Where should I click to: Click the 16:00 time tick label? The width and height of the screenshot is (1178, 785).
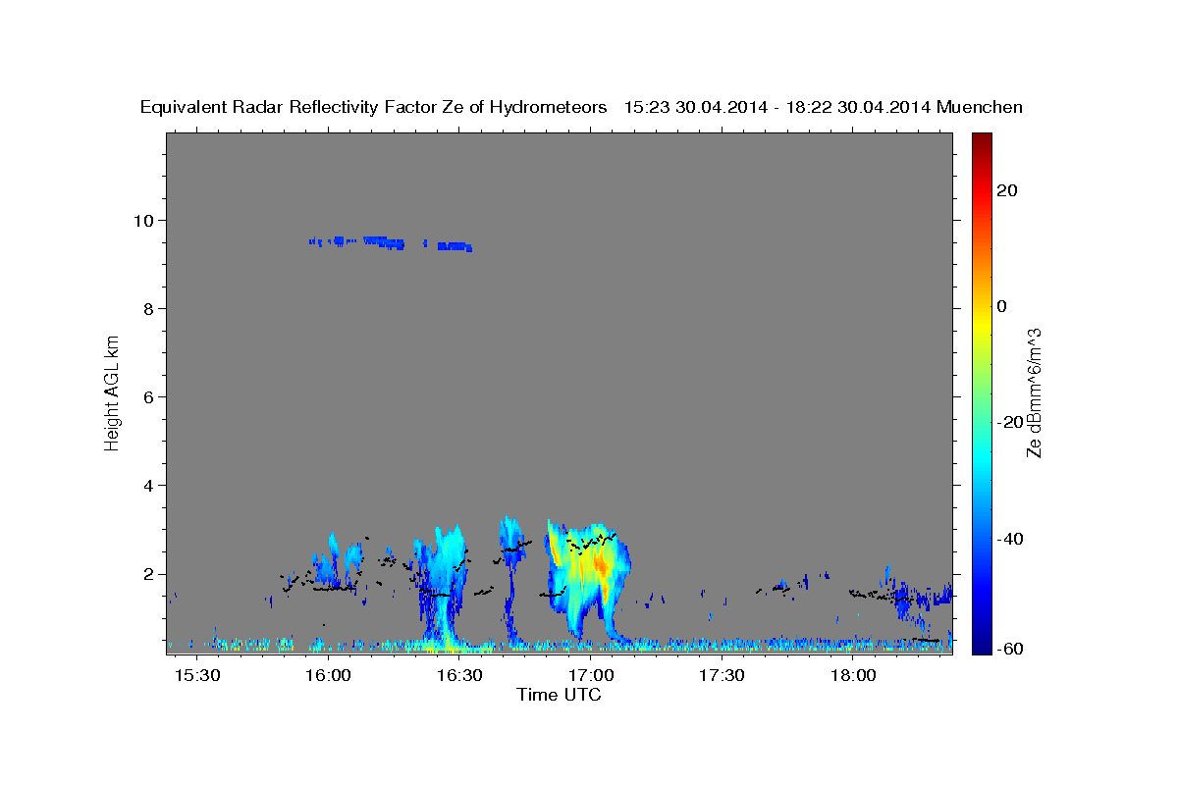tap(329, 675)
